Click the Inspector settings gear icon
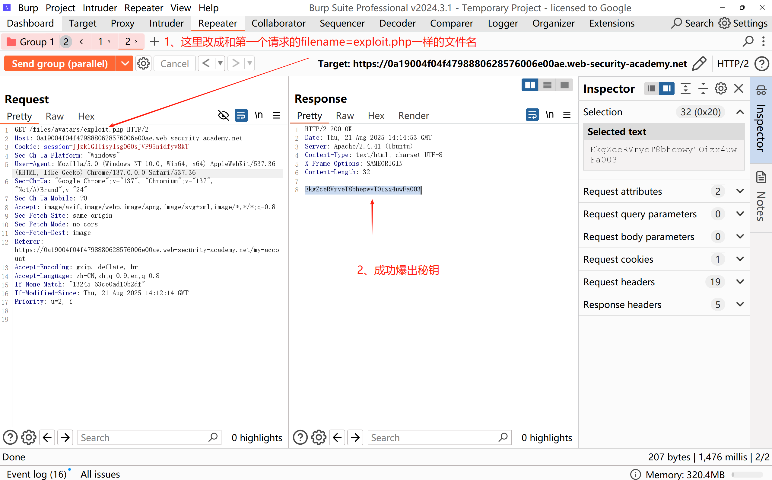 [x=721, y=88]
